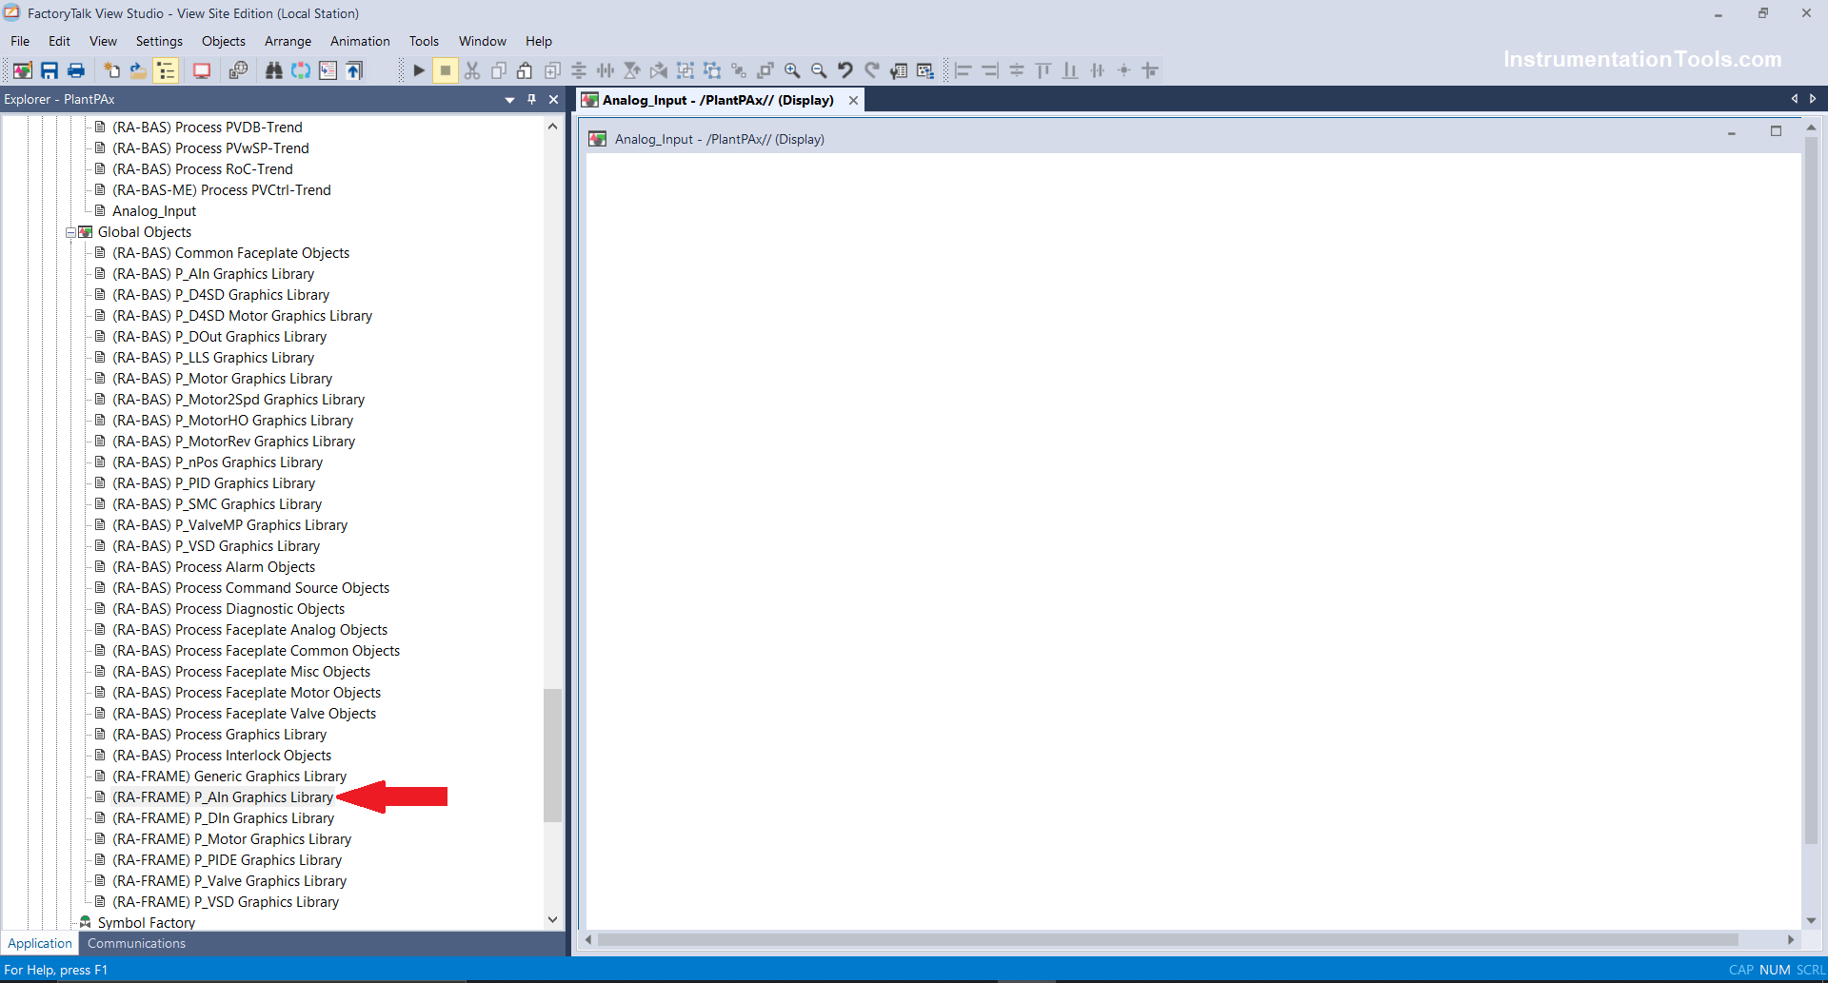Click the blue circular arrows refresh icon
The width and height of the screenshot is (1828, 983).
(301, 70)
